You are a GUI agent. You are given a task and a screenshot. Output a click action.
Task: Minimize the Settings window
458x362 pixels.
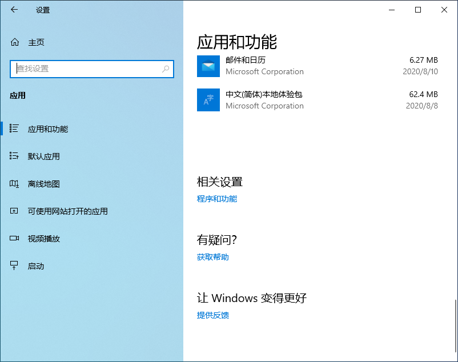(392, 10)
